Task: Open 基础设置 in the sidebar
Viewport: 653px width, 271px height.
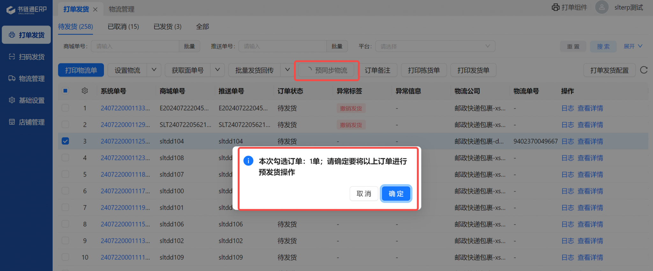Action: [x=26, y=100]
